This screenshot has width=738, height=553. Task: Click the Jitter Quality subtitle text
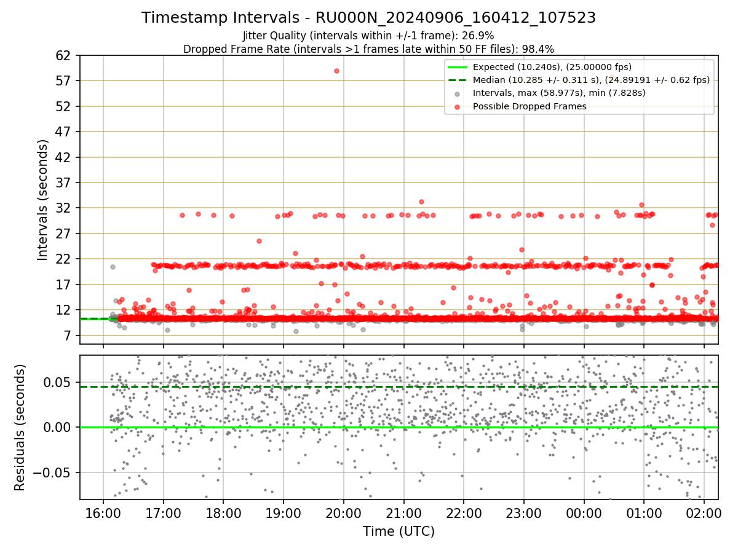click(x=368, y=36)
